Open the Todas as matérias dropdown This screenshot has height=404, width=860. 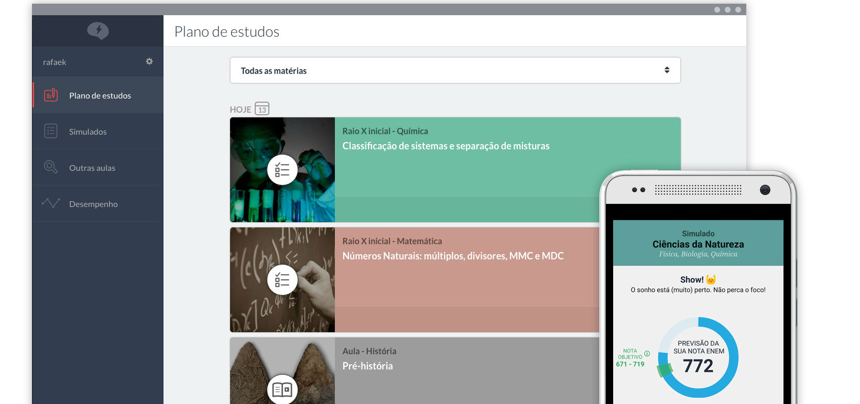pyautogui.click(x=455, y=70)
